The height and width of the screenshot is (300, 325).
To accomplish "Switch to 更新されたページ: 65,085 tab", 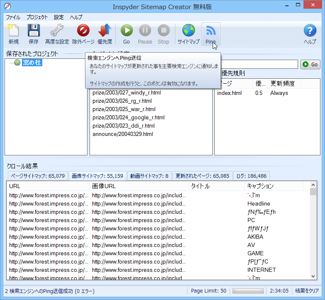I will (x=202, y=176).
